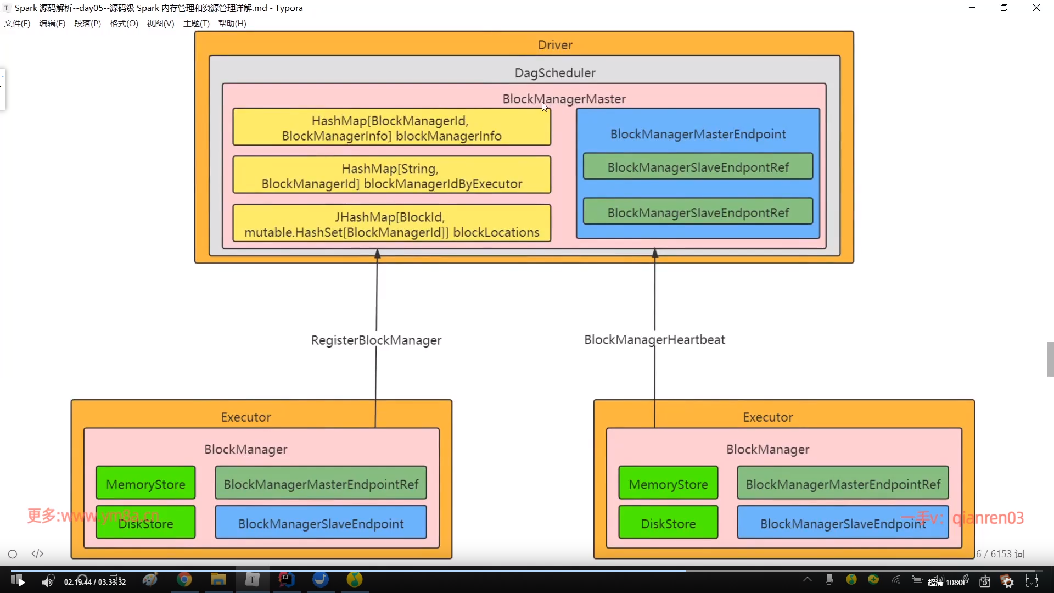Open video player settings gear

[1008, 582]
